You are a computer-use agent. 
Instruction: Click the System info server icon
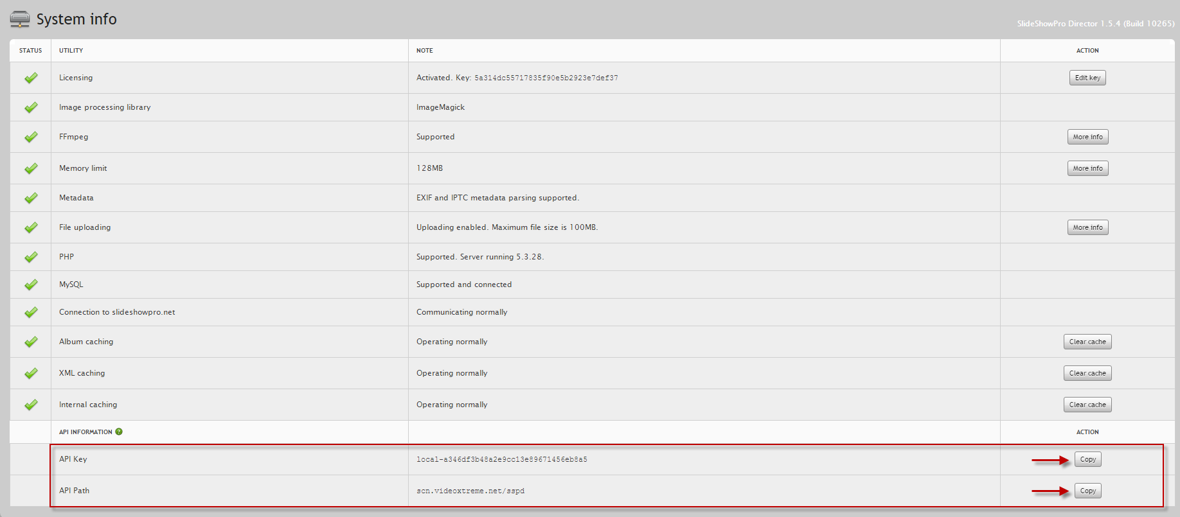(x=20, y=19)
